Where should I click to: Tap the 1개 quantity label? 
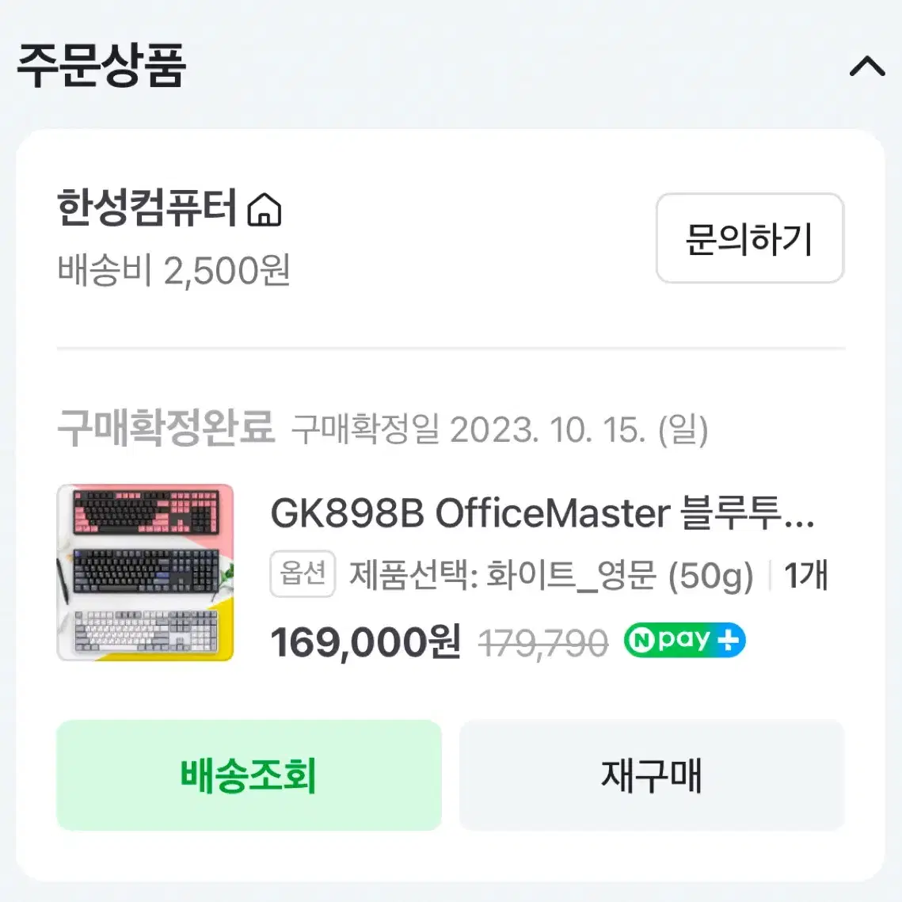806,575
